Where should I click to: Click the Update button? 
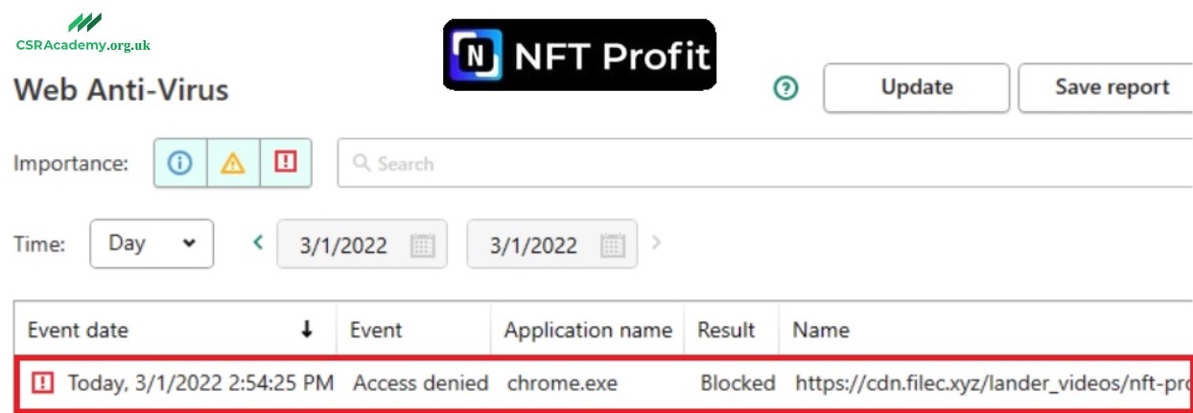916,88
